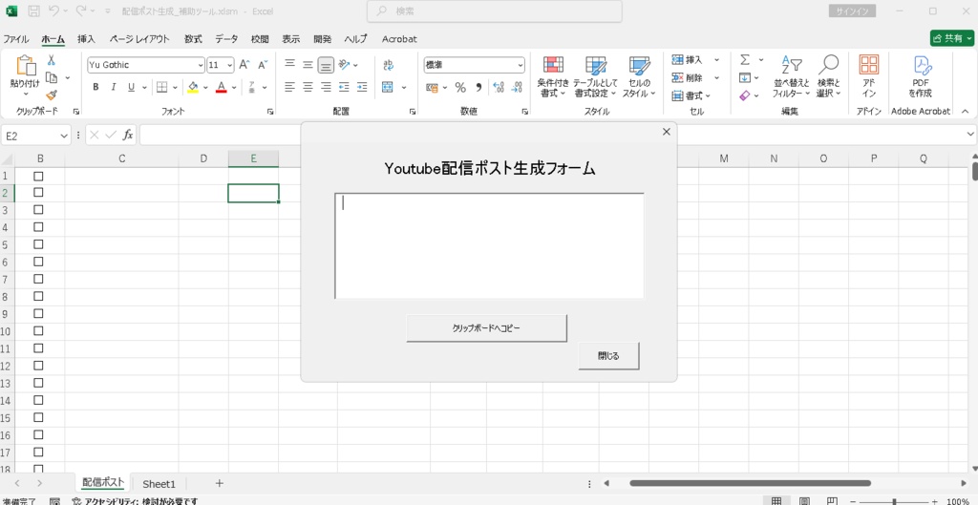
Task: Open Cell Styles gallery
Action: pos(639,76)
